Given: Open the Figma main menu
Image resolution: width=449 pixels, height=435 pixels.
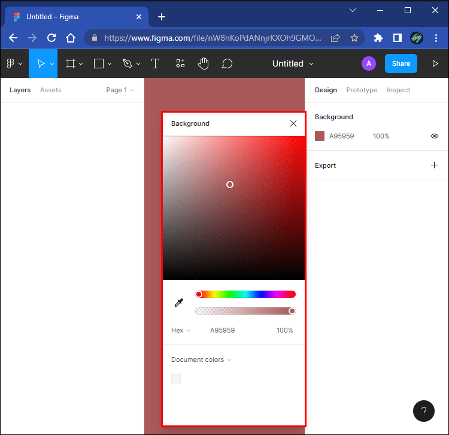Looking at the screenshot, I should 14,64.
